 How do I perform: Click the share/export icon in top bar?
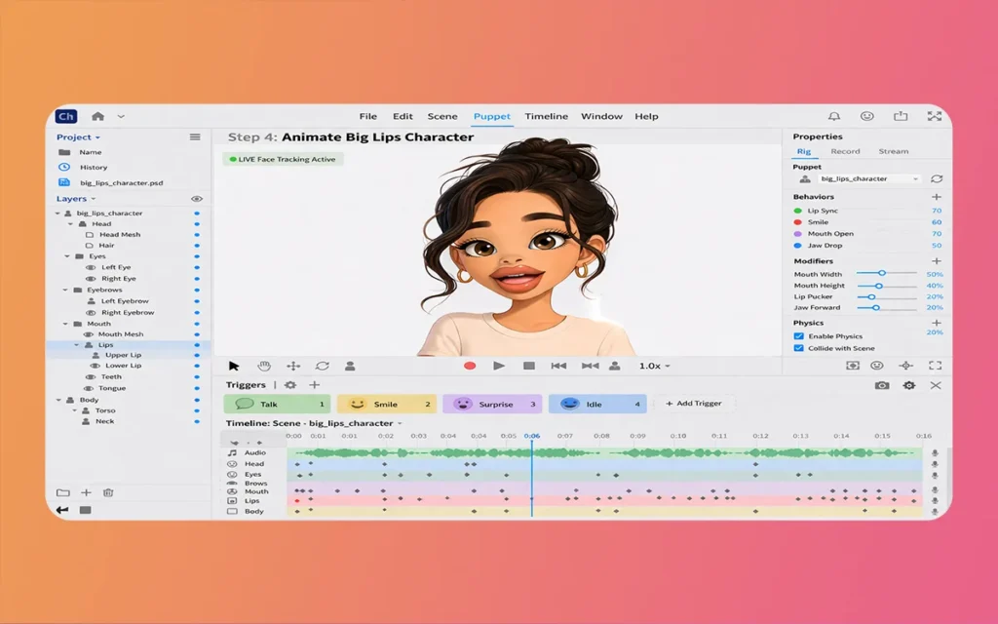coord(902,116)
